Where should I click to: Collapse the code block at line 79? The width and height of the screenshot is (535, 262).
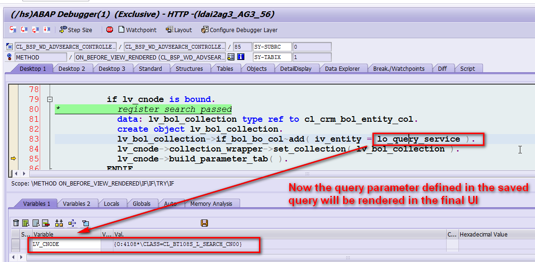[x=50, y=100]
